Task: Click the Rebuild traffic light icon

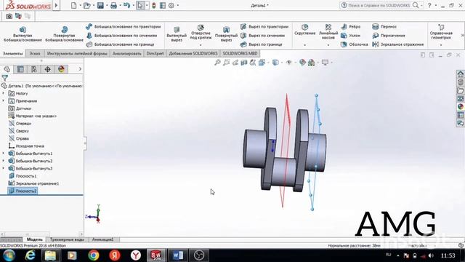Action: tap(153, 5)
